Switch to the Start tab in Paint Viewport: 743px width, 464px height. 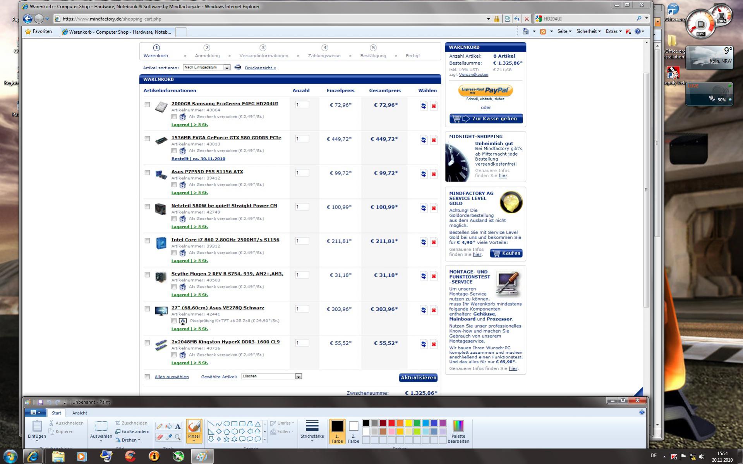tap(57, 413)
